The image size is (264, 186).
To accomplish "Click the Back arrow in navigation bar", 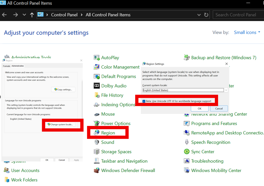I will (x=4, y=15).
